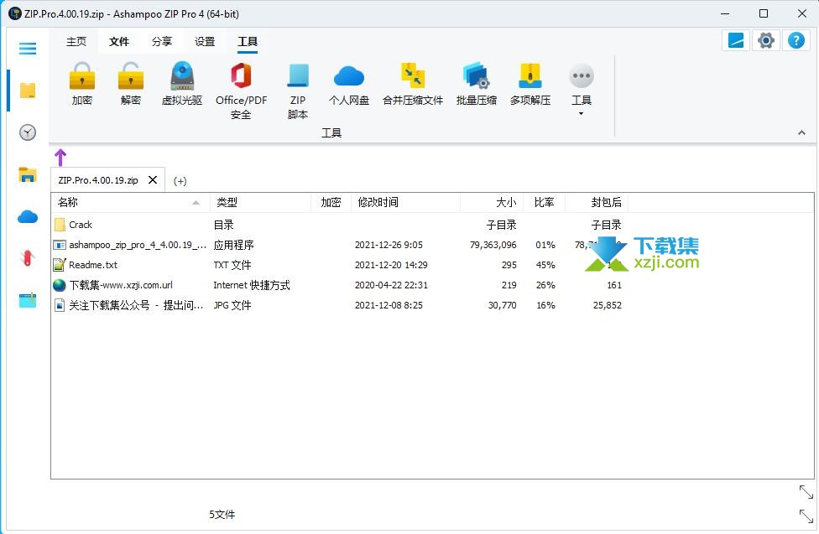Switch to the 分享 ribbon tab

162,42
